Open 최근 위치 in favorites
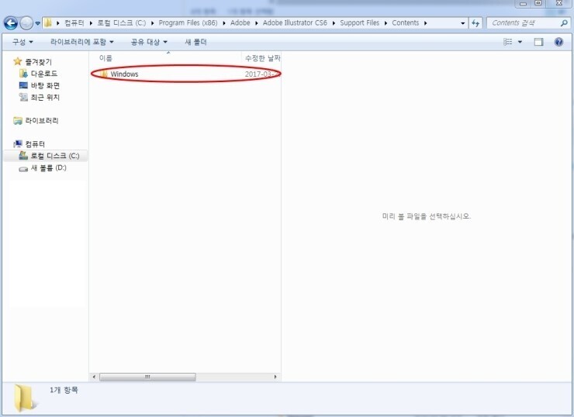The width and height of the screenshot is (574, 417). pyautogui.click(x=39, y=97)
